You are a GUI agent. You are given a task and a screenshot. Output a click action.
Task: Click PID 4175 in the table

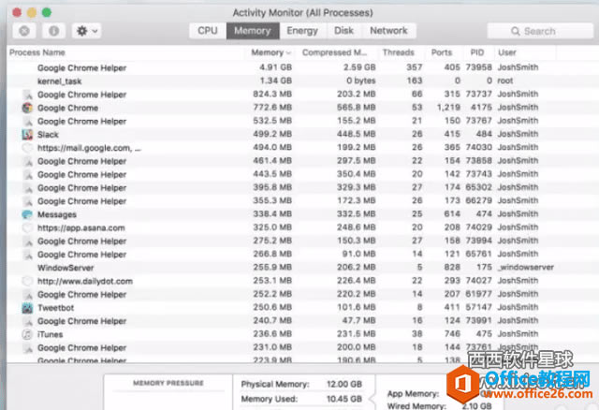click(x=480, y=108)
